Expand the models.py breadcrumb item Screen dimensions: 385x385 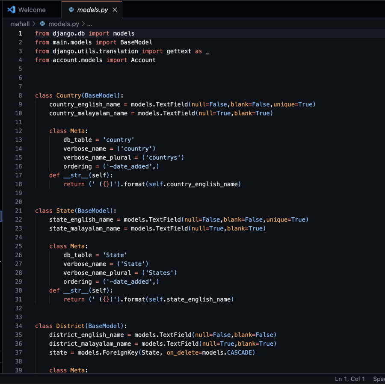63,24
